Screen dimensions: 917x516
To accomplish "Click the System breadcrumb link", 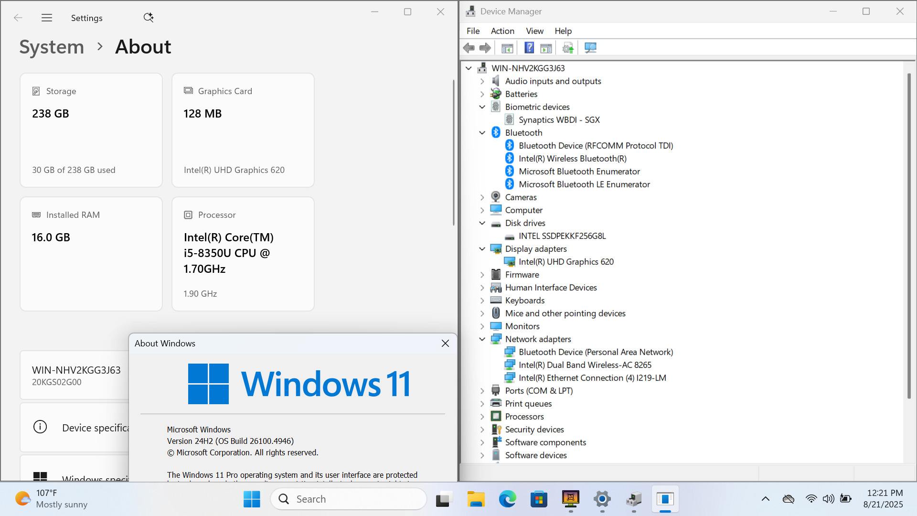I will (52, 47).
